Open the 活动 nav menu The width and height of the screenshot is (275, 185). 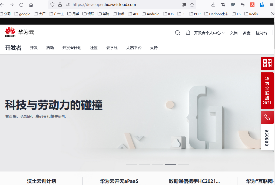50,48
